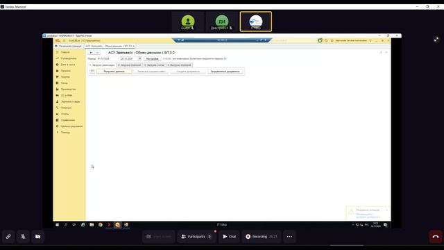444x250 pixels.
Task: Open Windows Start menu in remote desktop
Action: click(x=57, y=224)
